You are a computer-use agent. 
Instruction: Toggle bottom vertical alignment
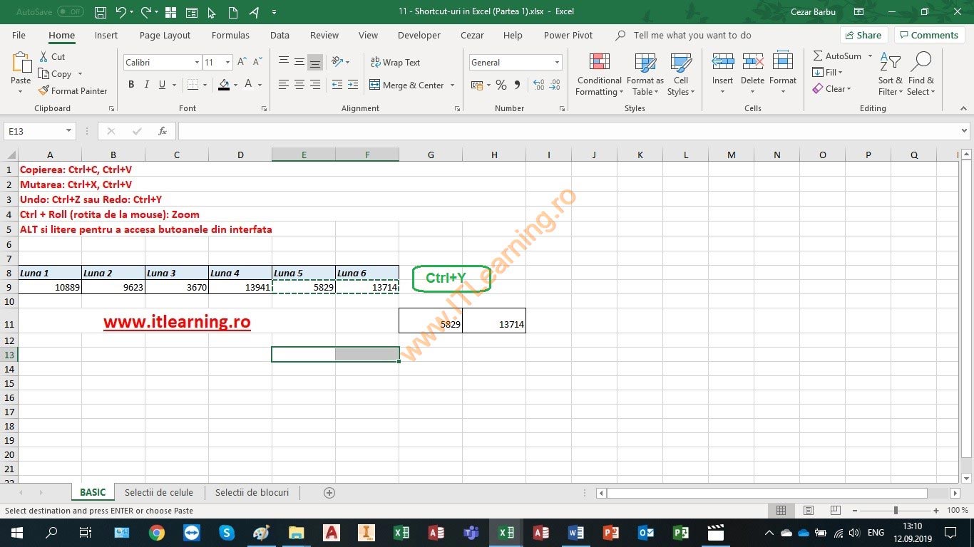pos(315,63)
